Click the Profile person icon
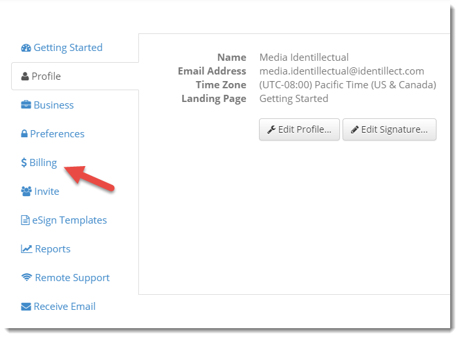This screenshot has width=460, height=338. (x=25, y=76)
